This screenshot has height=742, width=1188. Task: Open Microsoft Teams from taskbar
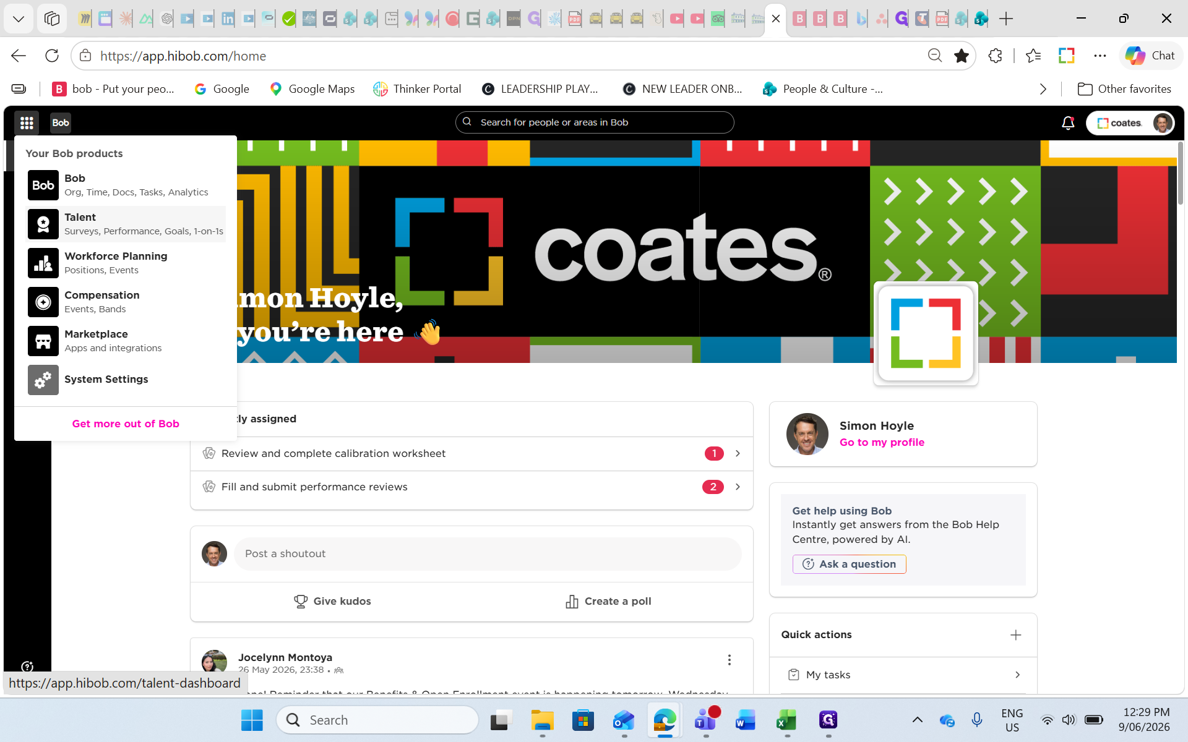[x=705, y=720]
